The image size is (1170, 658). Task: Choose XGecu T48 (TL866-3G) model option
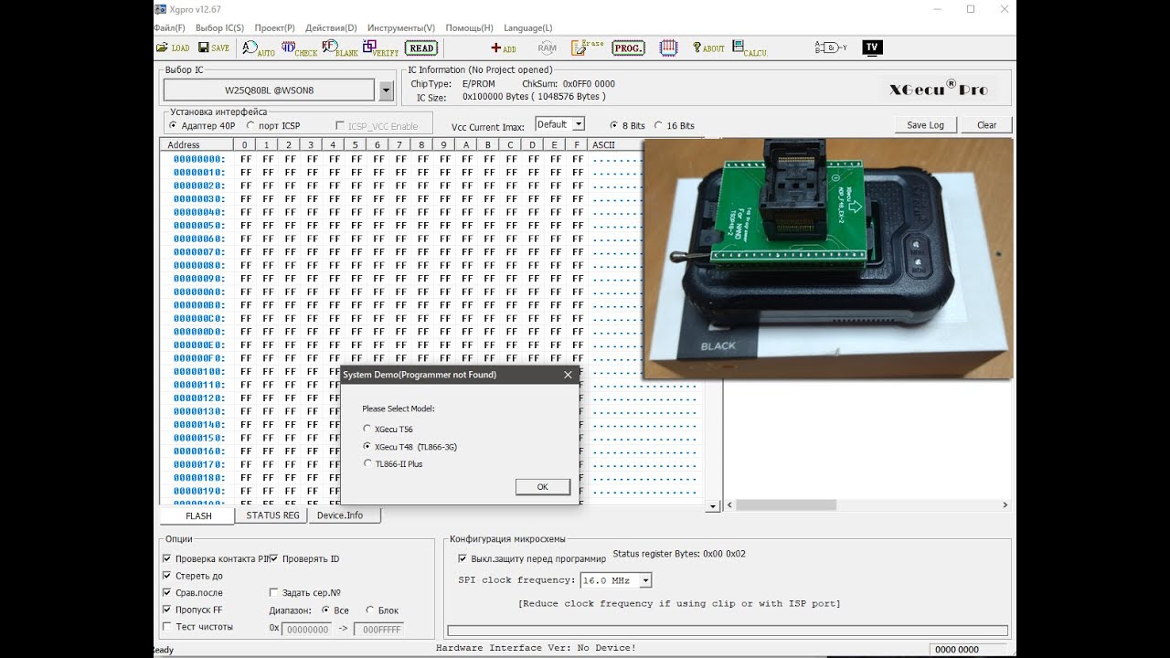pyautogui.click(x=367, y=447)
